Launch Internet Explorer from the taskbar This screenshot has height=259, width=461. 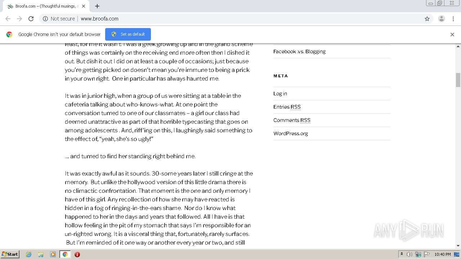coord(28,254)
